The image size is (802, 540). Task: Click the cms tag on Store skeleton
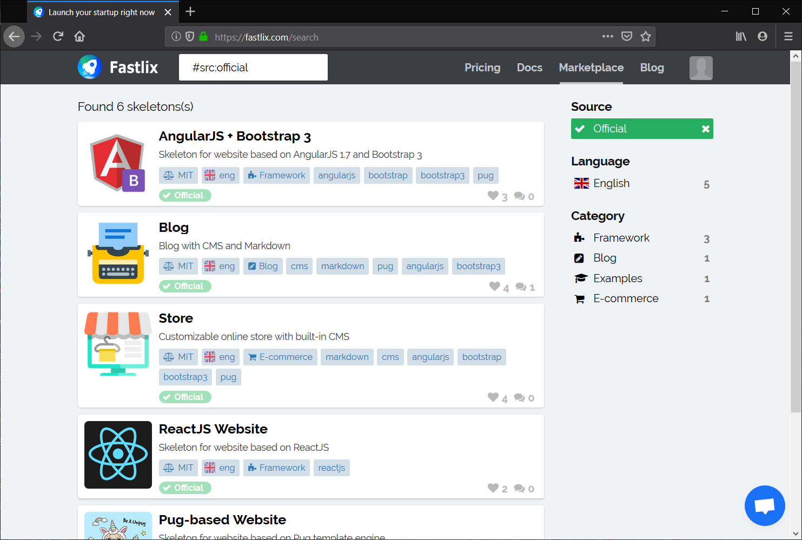390,357
